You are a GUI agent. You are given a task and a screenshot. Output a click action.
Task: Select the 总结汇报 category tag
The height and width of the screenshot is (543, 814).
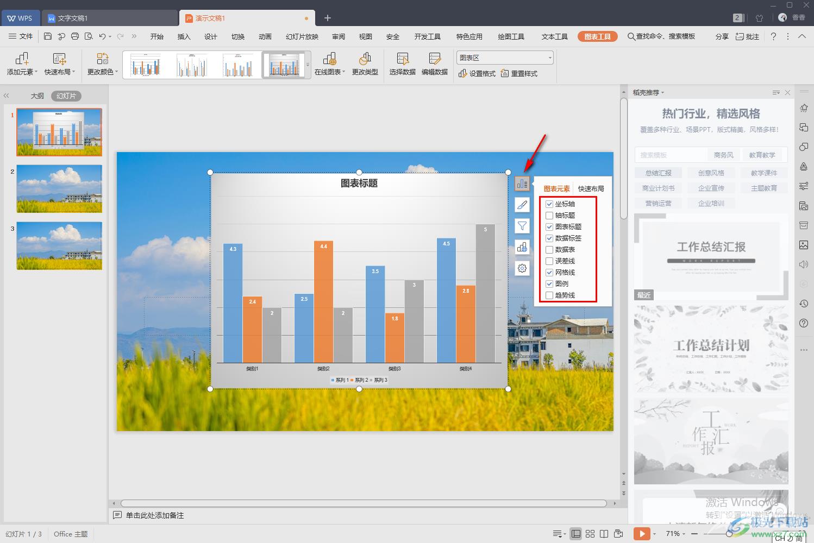[658, 173]
